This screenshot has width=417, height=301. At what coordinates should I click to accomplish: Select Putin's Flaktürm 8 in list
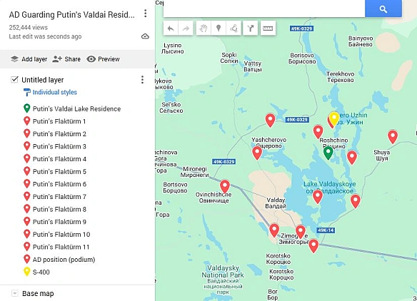(59, 209)
